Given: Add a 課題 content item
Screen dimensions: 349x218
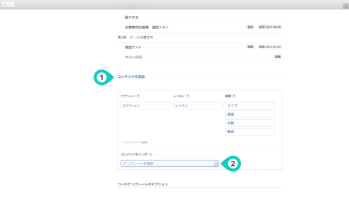Looking at the screenshot, I should [x=250, y=114].
